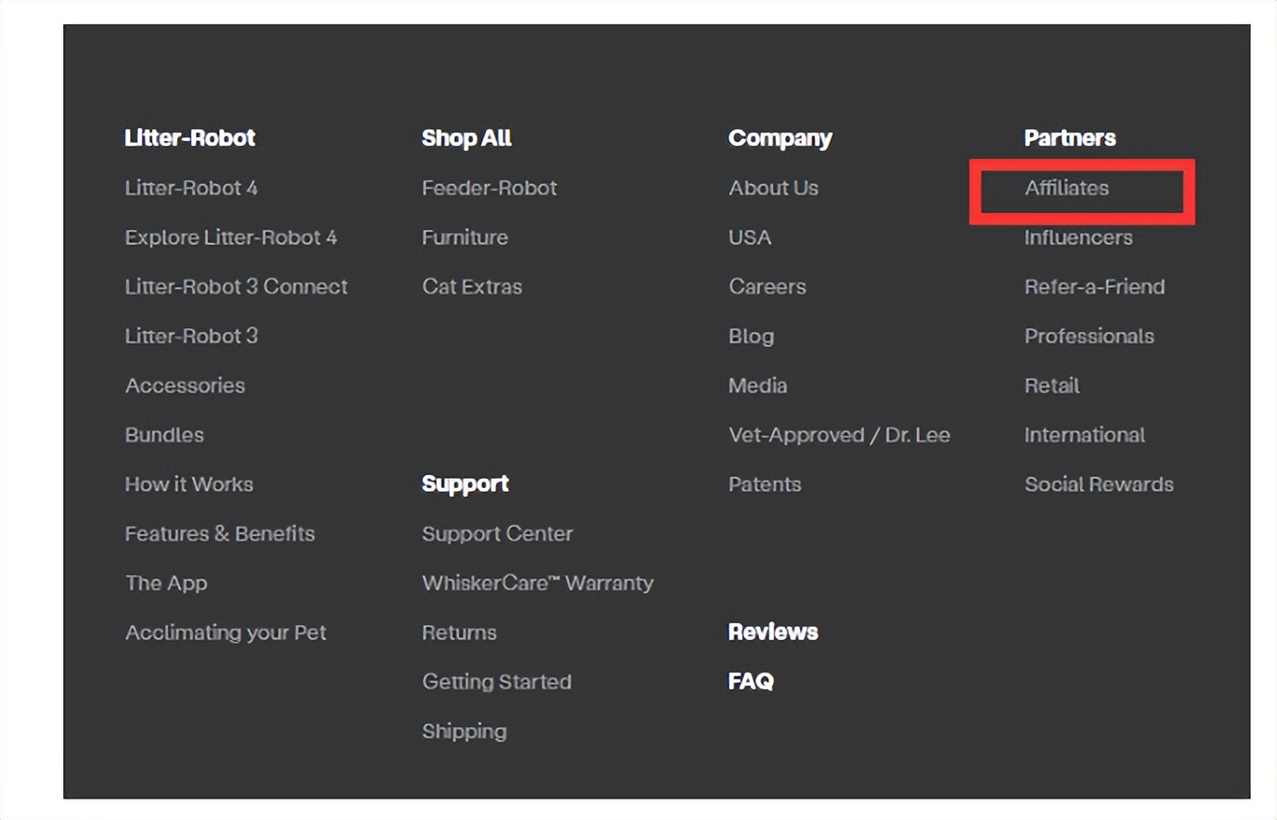Viewport: 1277px width, 820px height.
Task: Open the Affiliates link under Partners
Action: click(x=1066, y=188)
